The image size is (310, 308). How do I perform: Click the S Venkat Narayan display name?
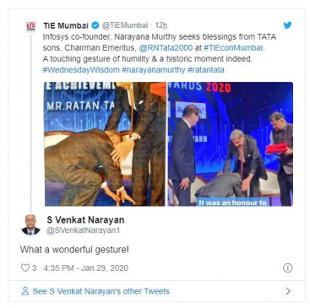coord(85,220)
